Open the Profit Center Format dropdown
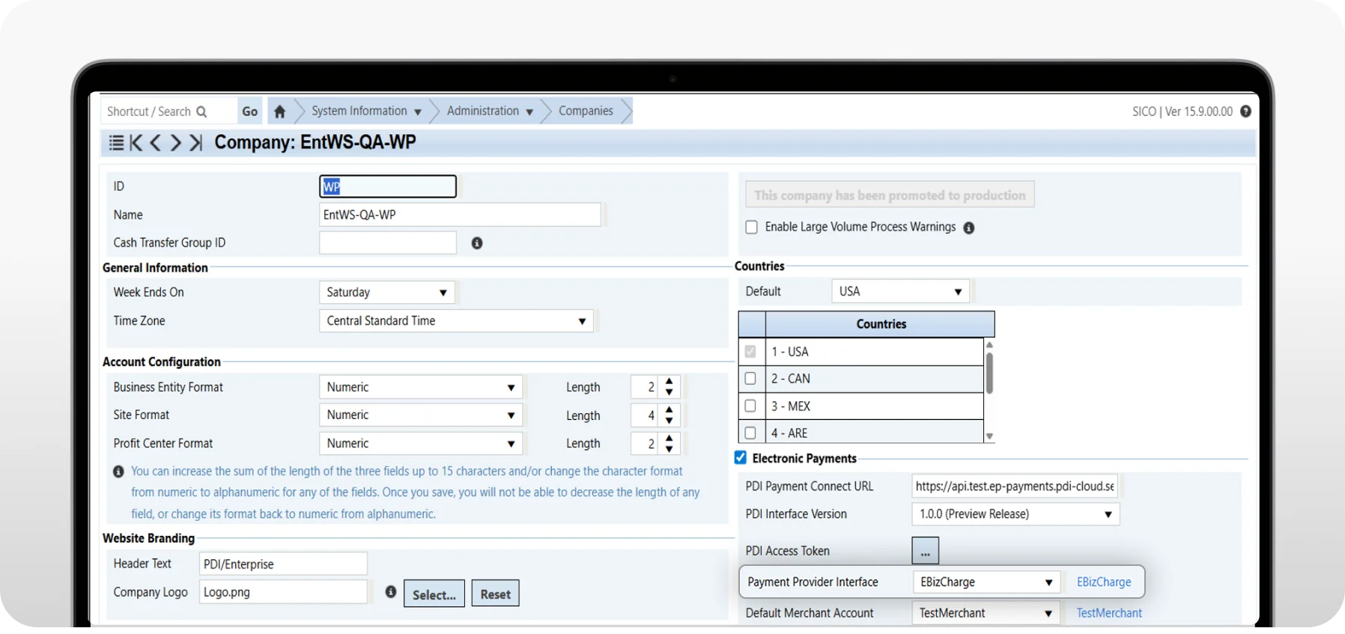This screenshot has width=1345, height=634. 421,444
